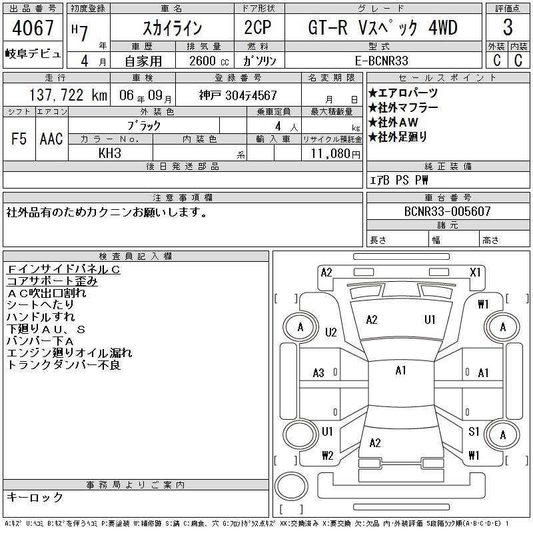Click the air conditioner value AAC

51,139
